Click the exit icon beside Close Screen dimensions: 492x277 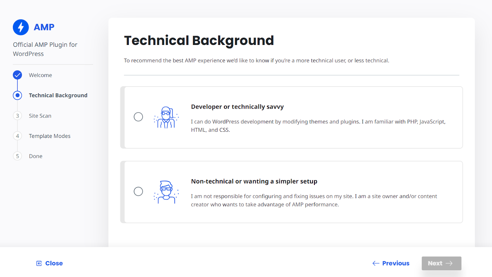point(39,263)
